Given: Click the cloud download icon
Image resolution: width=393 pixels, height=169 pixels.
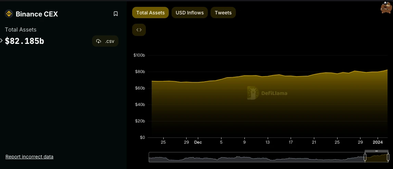Looking at the screenshot, I should (99, 41).
